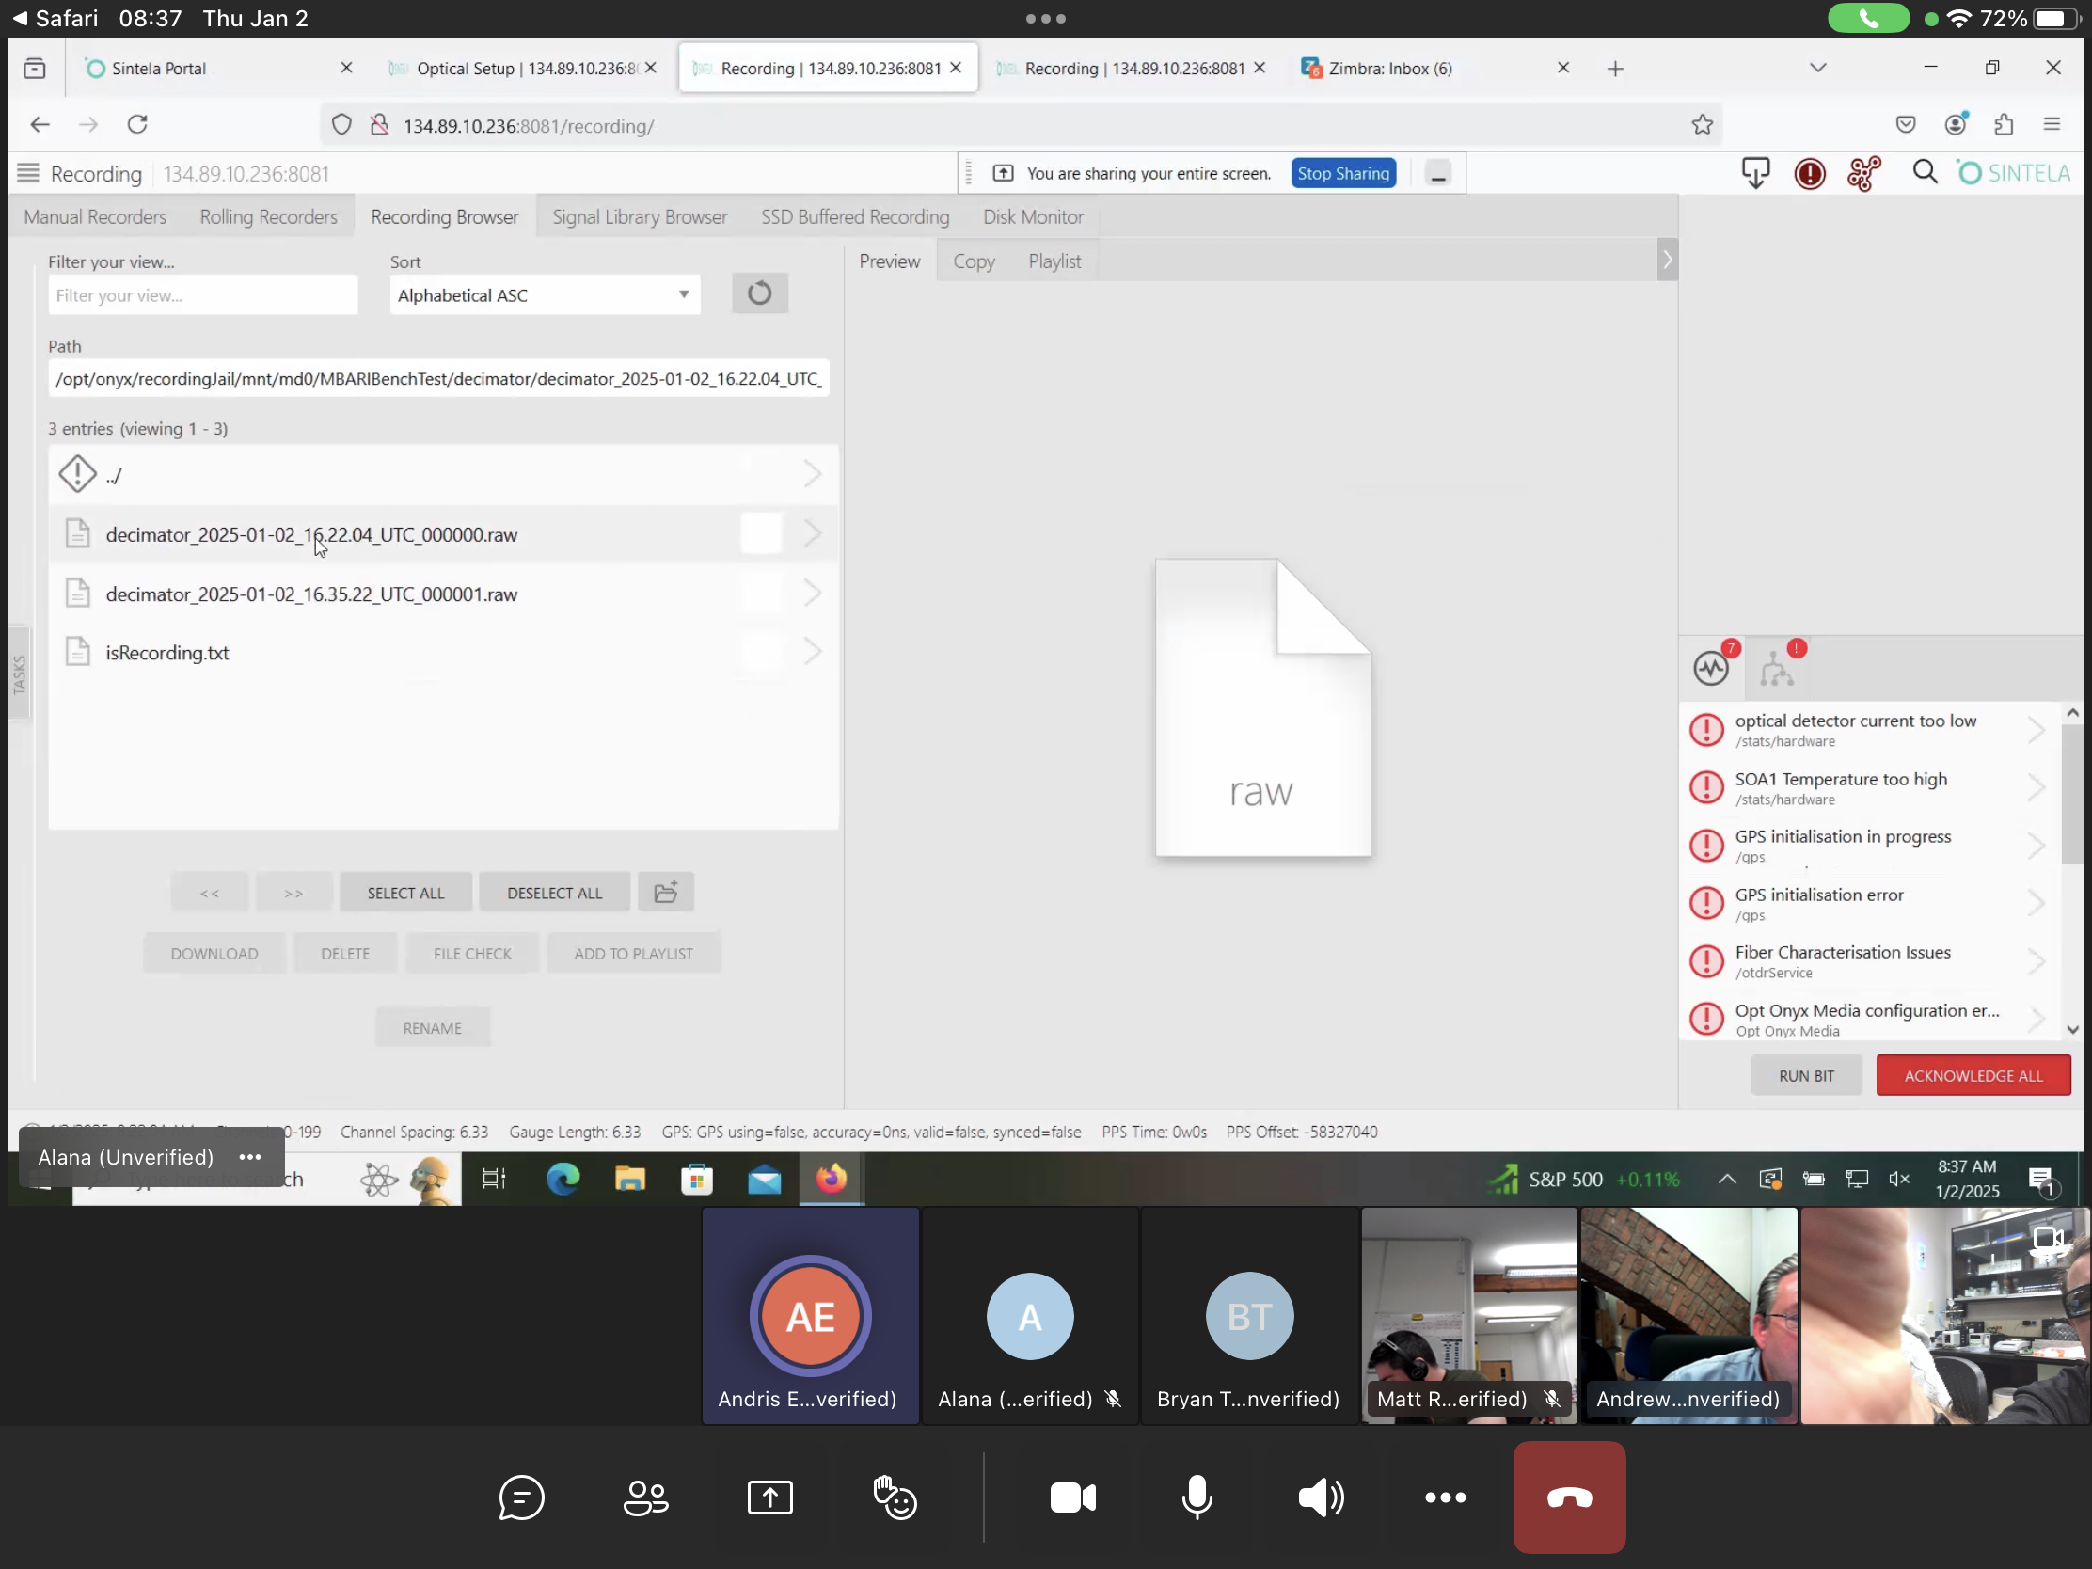The image size is (2092, 1569).
Task: Click the red alarm indicator in header
Action: click(1809, 174)
